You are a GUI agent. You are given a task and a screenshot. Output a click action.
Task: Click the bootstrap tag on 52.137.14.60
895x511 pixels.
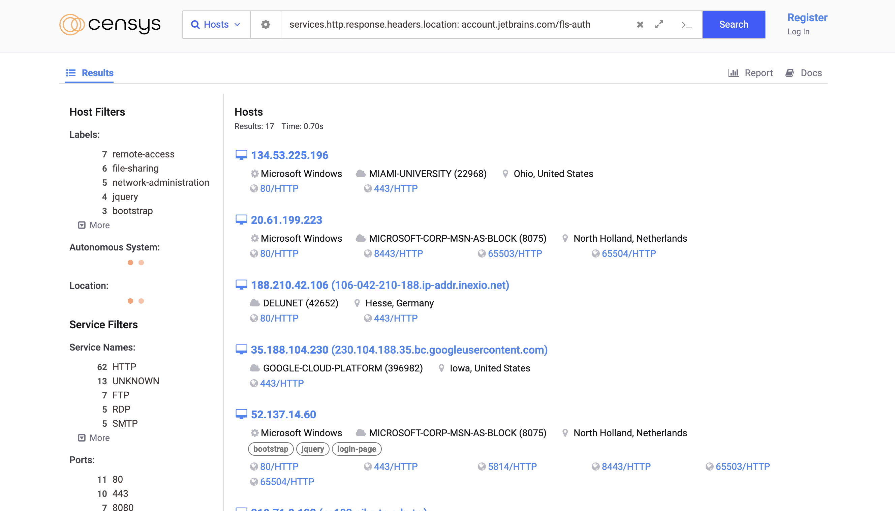271,449
